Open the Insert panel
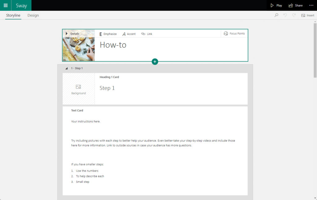 pyautogui.click(x=308, y=15)
